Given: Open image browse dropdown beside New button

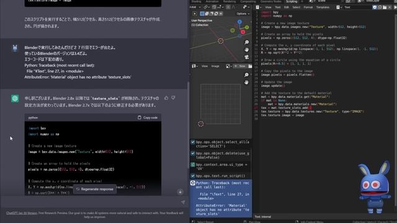Looking at the screenshot, I should click(x=229, y=66).
